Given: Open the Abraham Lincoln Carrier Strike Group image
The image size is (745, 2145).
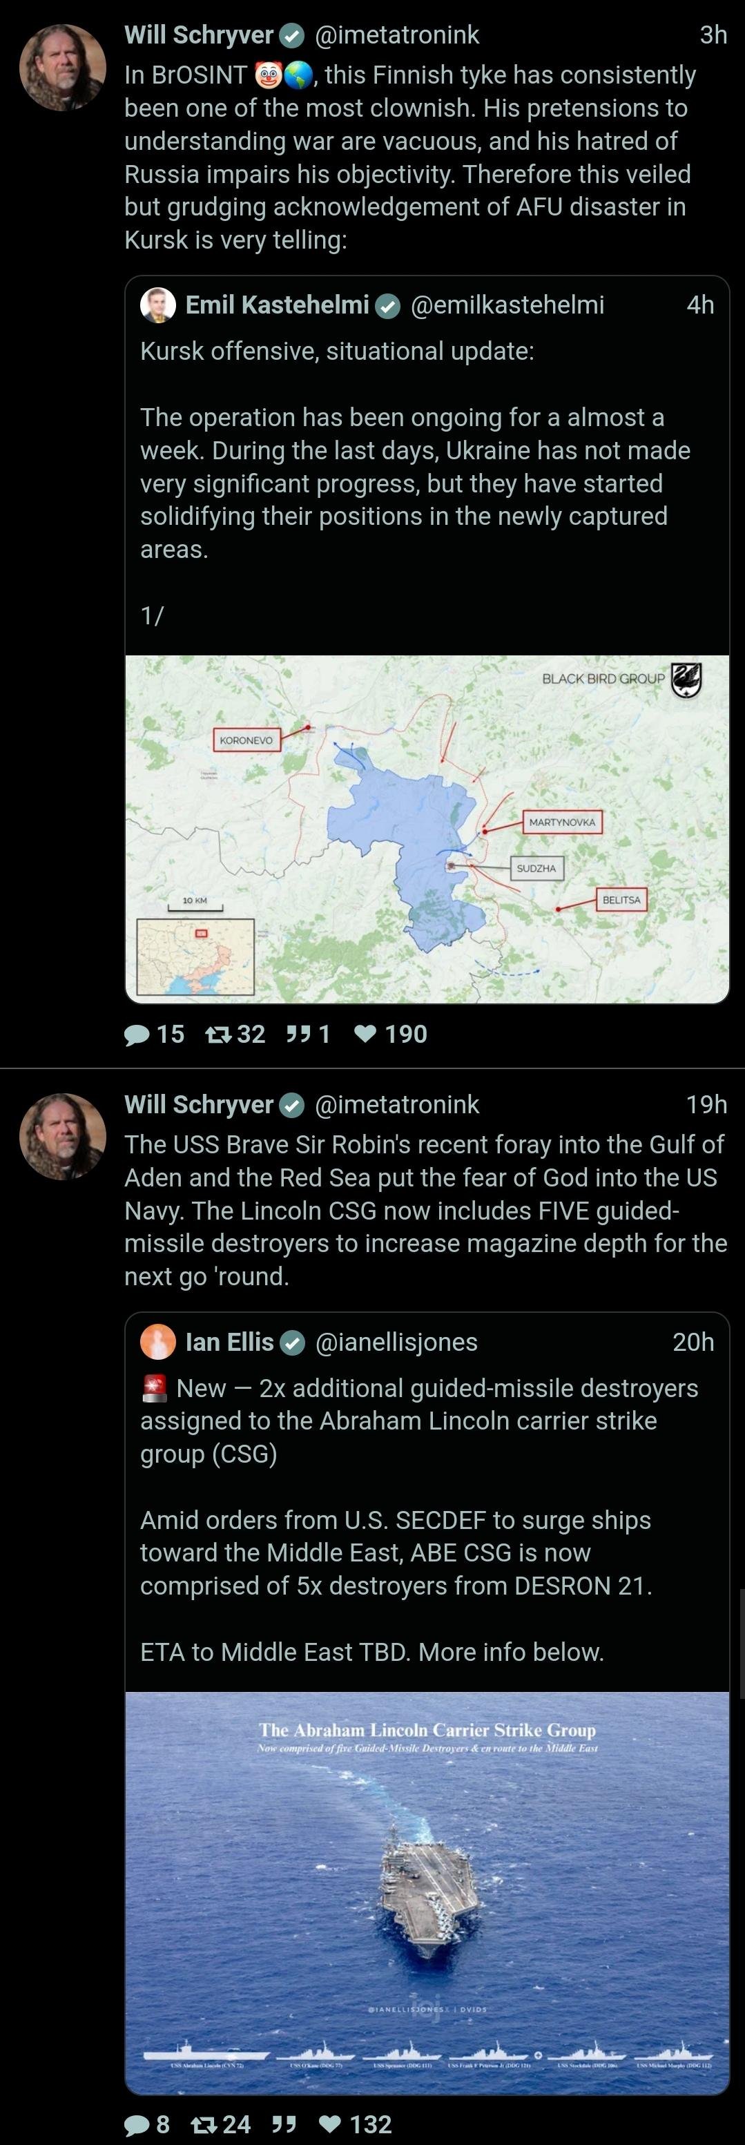Looking at the screenshot, I should click(427, 1894).
